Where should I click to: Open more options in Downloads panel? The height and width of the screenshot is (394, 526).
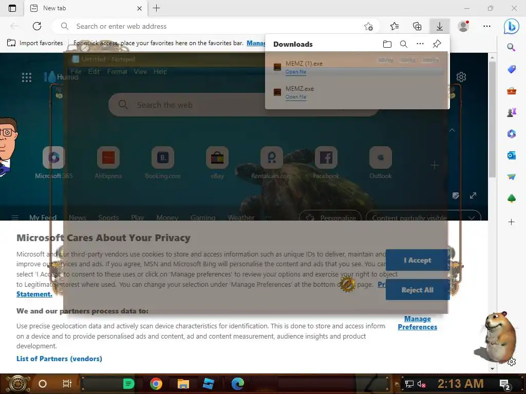[420, 44]
